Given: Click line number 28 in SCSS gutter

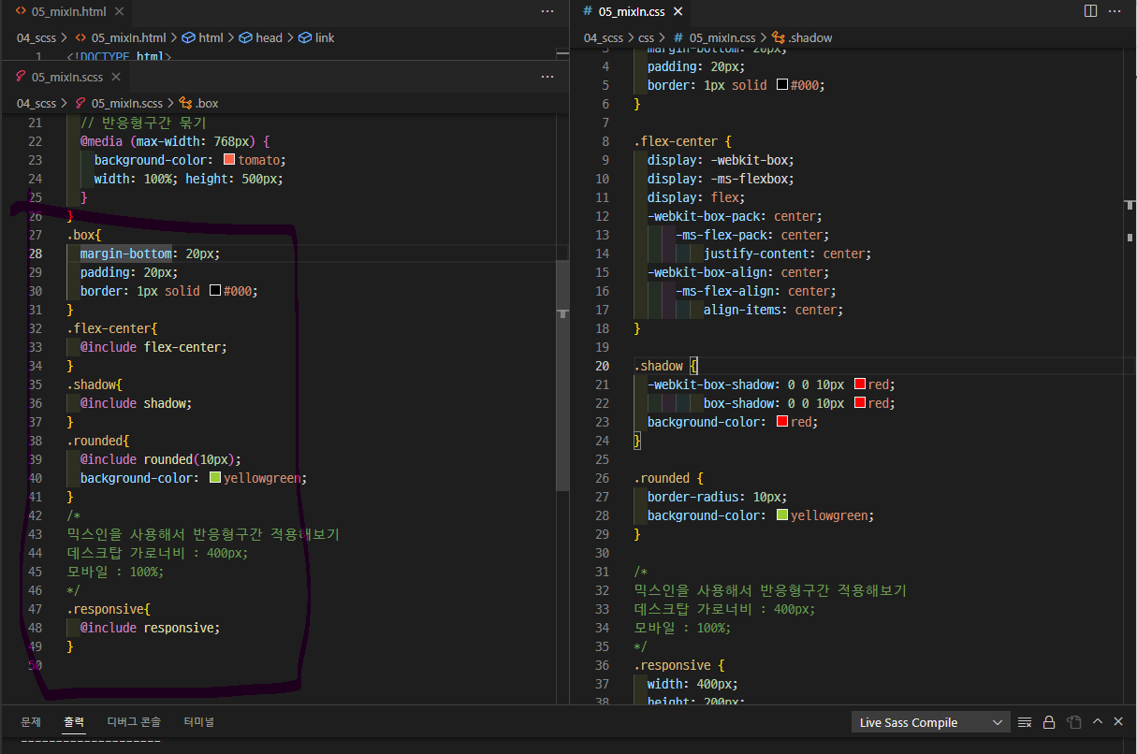Looking at the screenshot, I should 35,254.
